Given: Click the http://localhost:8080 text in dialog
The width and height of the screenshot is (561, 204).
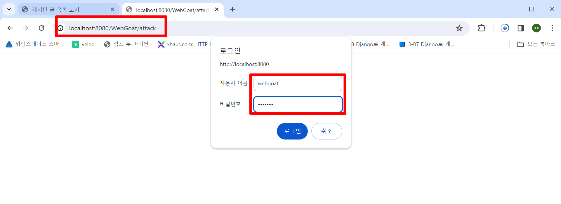Looking at the screenshot, I should [x=244, y=64].
